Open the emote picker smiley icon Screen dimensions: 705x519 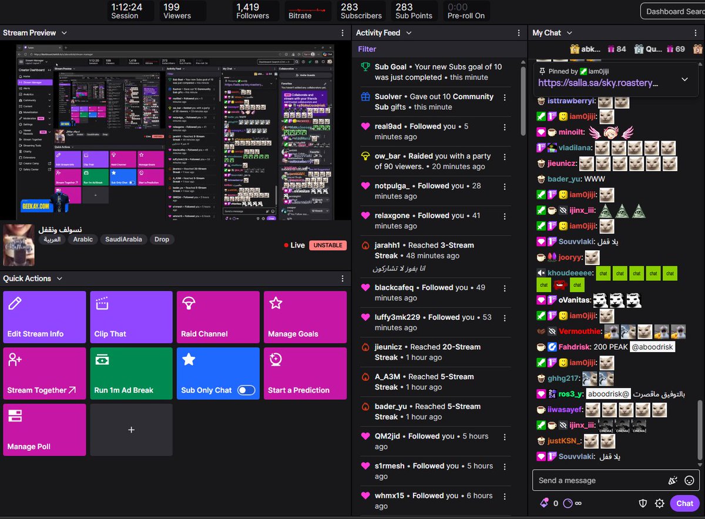click(x=690, y=480)
